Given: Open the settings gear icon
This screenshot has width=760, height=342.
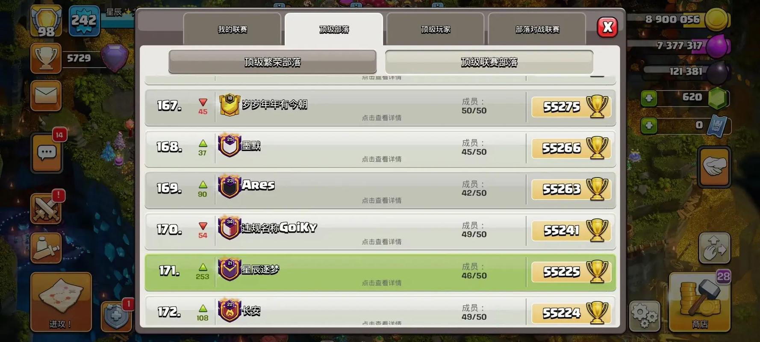Looking at the screenshot, I should 645,315.
